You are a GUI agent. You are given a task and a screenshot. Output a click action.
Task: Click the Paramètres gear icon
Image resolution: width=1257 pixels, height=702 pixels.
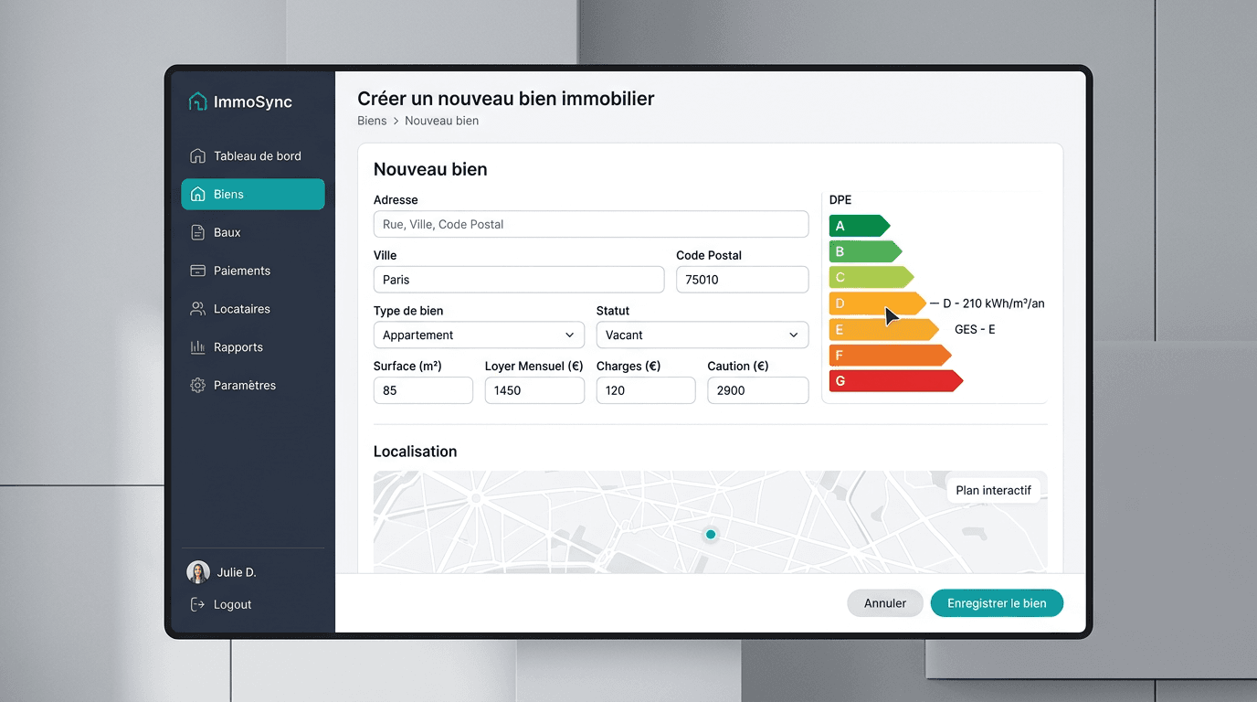(197, 386)
